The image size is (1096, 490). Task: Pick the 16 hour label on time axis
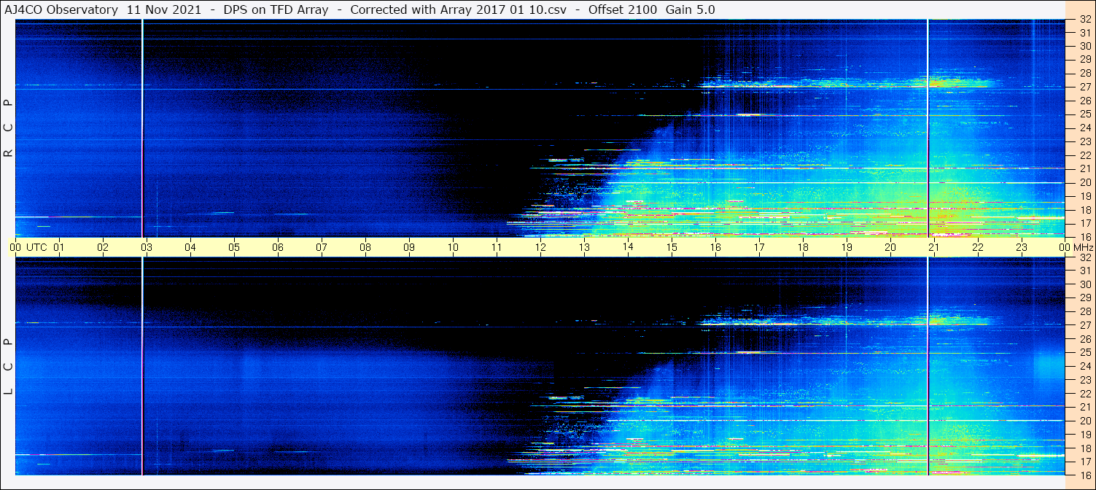tap(715, 247)
